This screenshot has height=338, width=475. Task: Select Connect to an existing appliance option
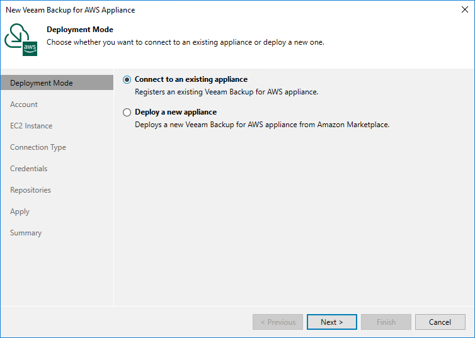pyautogui.click(x=128, y=80)
